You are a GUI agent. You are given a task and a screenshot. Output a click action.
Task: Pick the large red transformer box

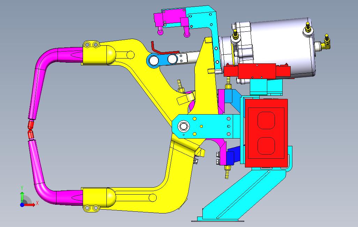point(266,133)
